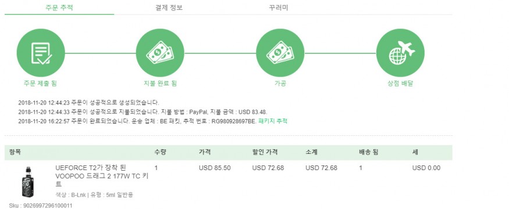The height and width of the screenshot is (209, 509).
Task: Click the tracking number RG980928697BE text
Action: pos(234,121)
